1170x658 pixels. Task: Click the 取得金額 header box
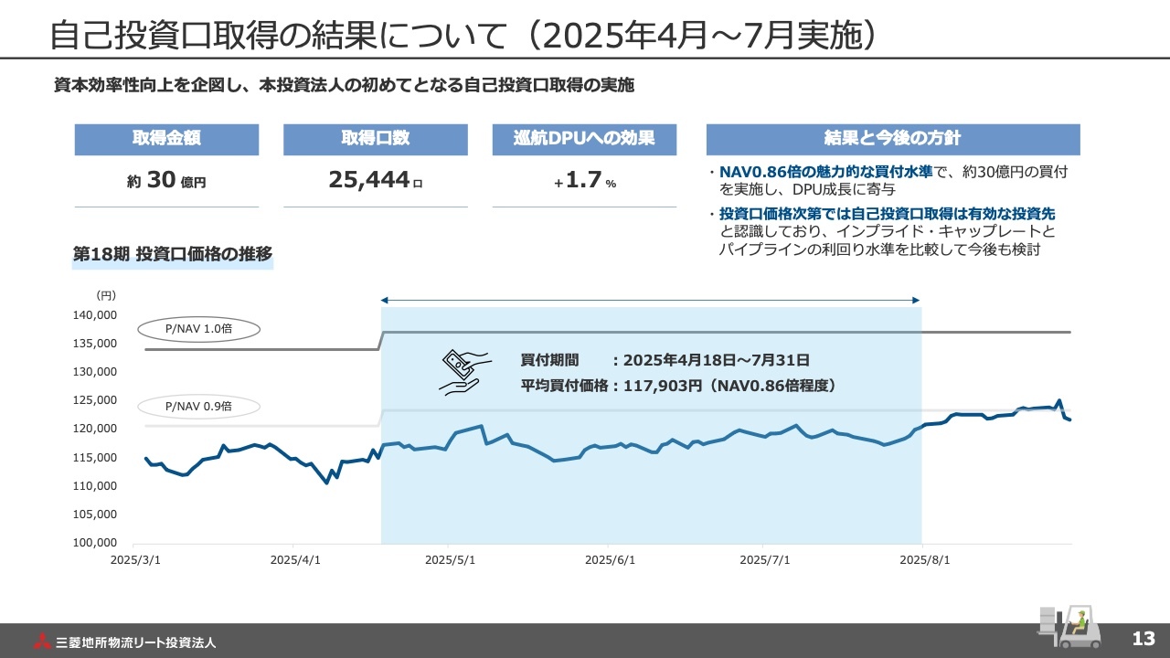click(x=166, y=139)
